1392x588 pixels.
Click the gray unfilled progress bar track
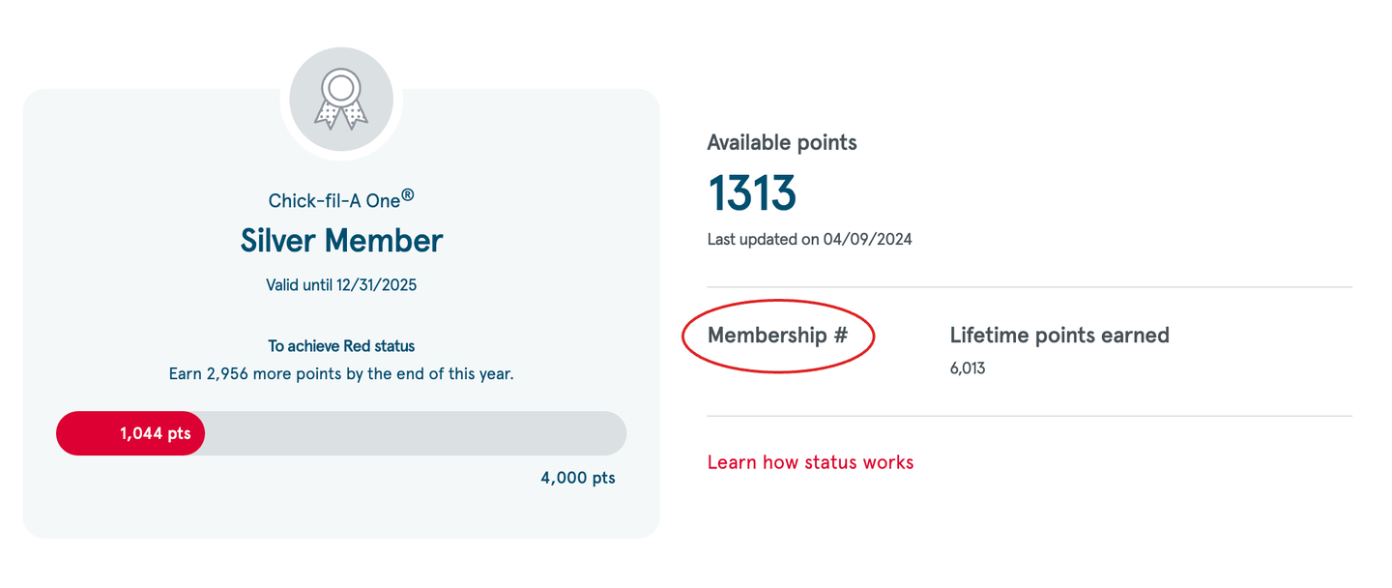[416, 433]
